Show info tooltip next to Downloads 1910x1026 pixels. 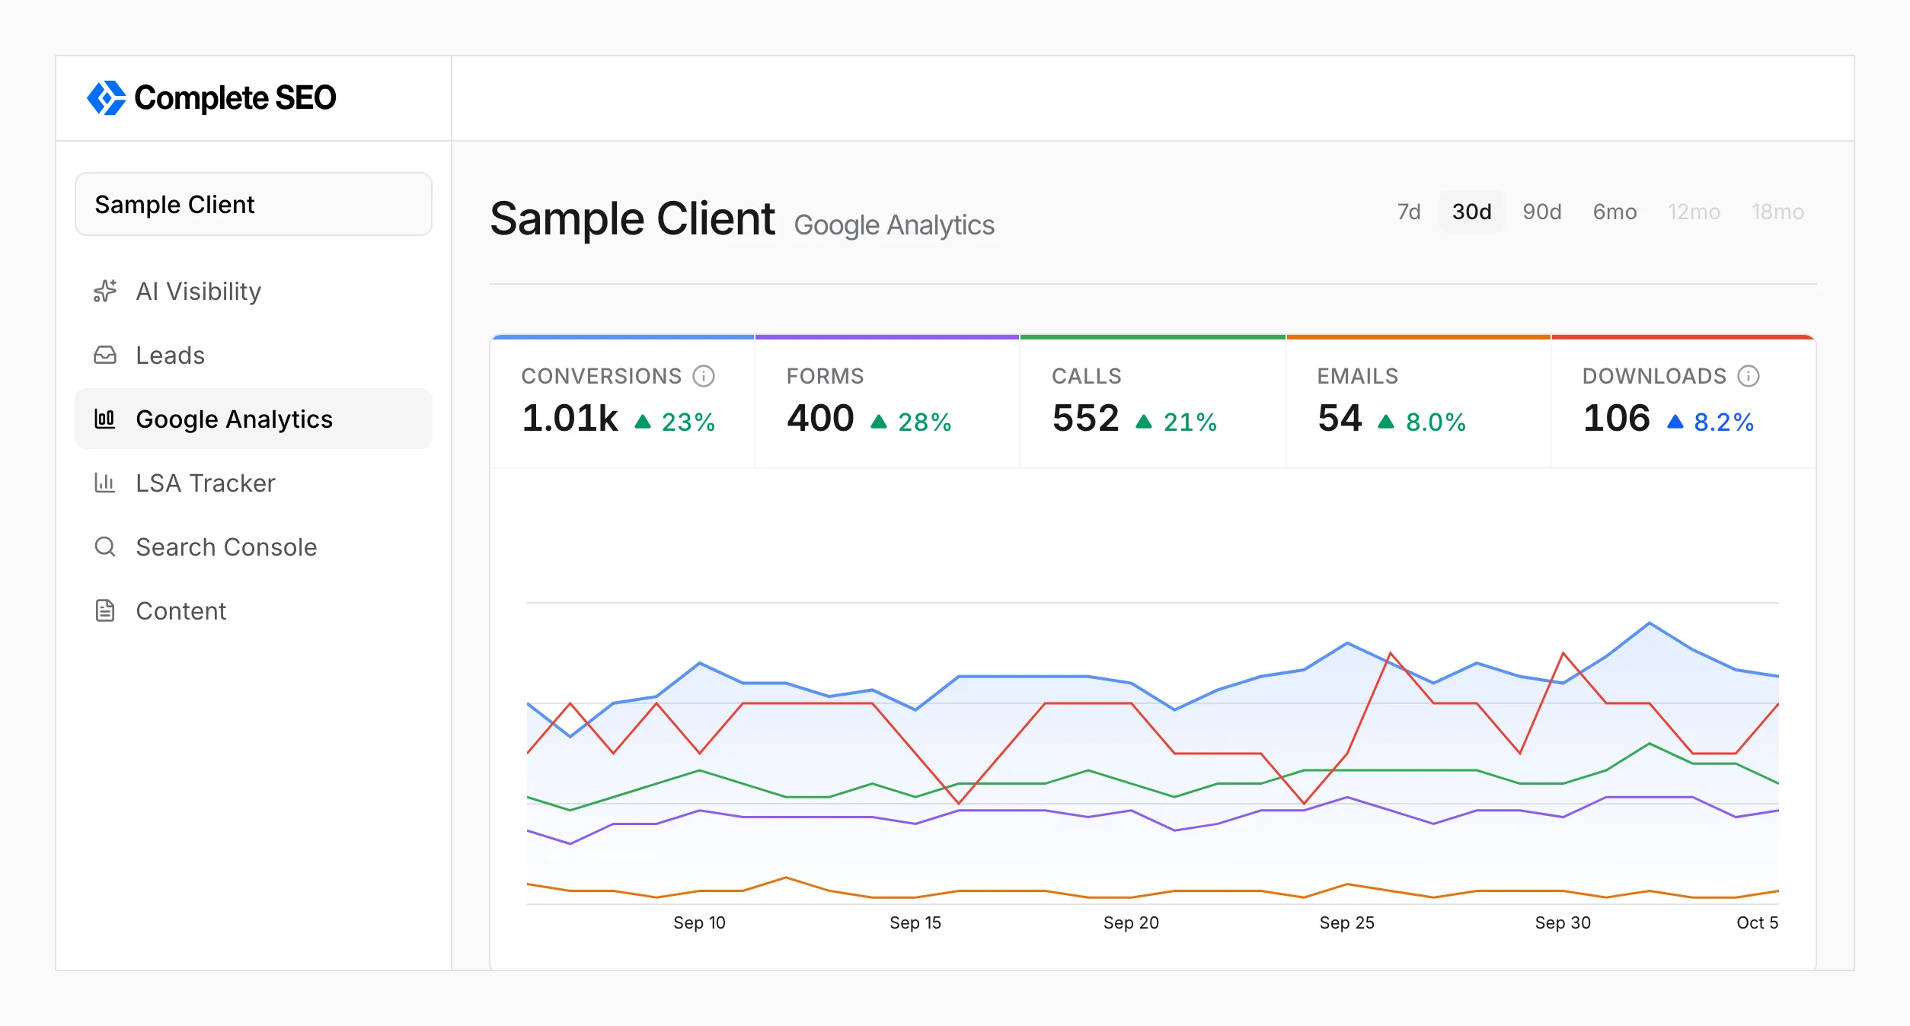coord(1749,376)
